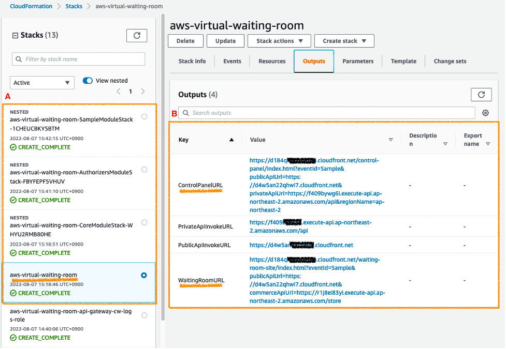Click CREATE_COMPLETE status of CoreModuleStack
The height and width of the screenshot is (349, 506).
[x=40, y=253]
